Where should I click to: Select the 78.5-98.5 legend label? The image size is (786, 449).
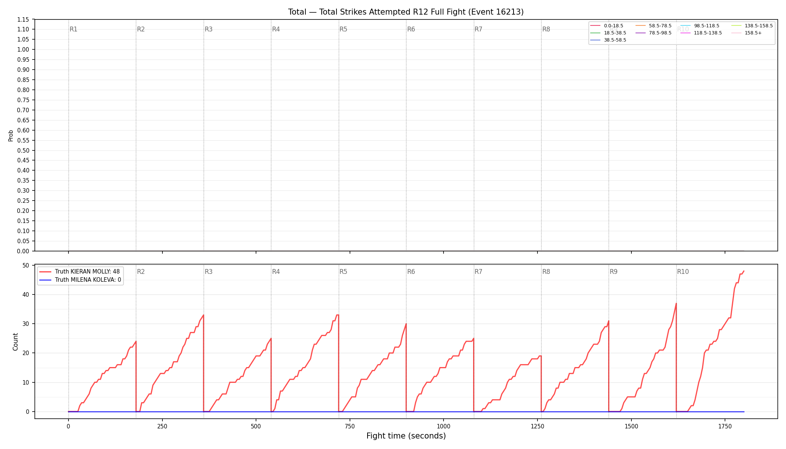(660, 33)
